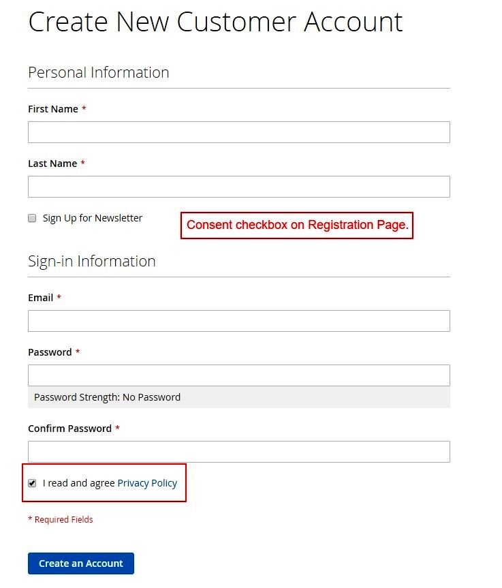This screenshot has height=588, width=502.
Task: Click the Sign-in Information section heading
Action: [x=92, y=261]
